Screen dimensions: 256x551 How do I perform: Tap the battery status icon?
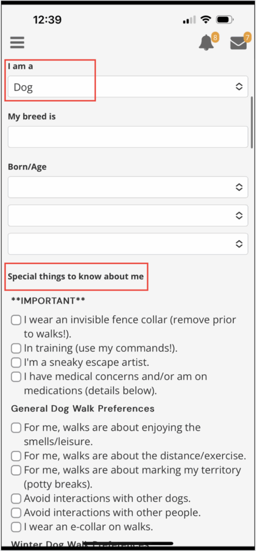pyautogui.click(x=225, y=20)
